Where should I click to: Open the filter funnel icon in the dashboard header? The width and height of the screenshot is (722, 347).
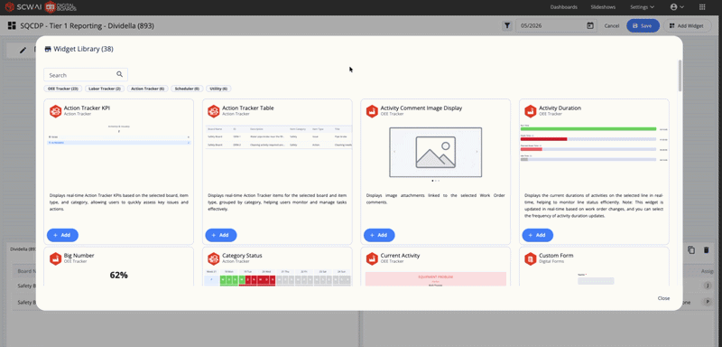507,26
